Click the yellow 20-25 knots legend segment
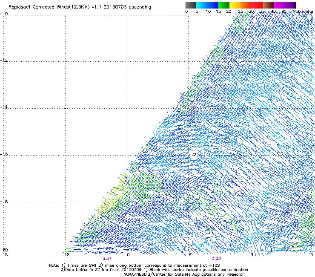 235,5
